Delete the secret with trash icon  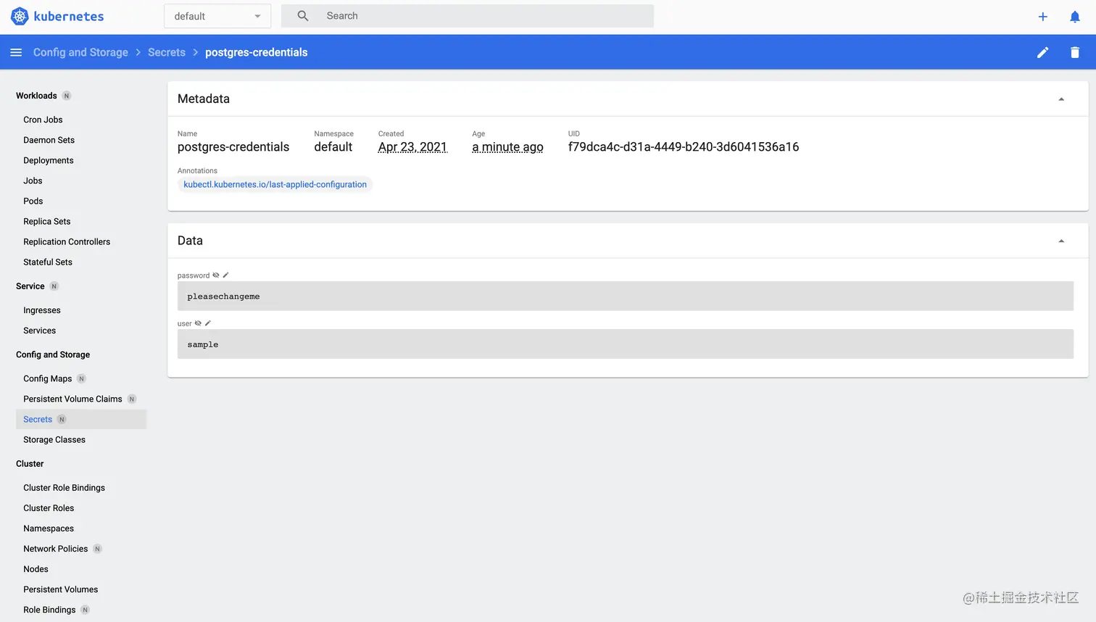coord(1075,52)
